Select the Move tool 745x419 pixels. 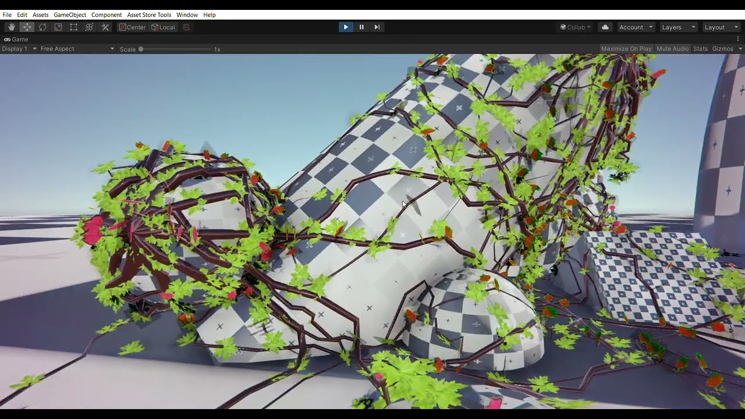coord(27,27)
